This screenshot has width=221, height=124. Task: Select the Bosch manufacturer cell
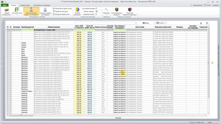[x=28, y=55]
